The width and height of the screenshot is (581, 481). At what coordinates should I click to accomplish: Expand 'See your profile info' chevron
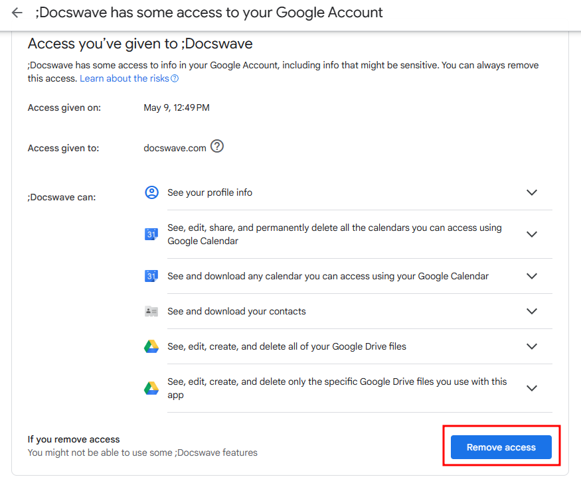coord(532,192)
